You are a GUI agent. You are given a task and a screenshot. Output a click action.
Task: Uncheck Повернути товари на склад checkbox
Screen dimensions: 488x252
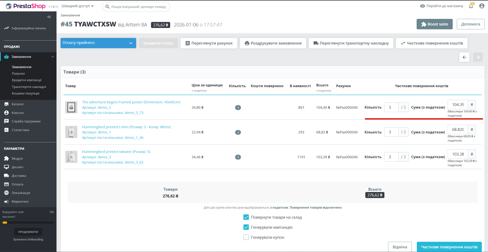[246, 217]
